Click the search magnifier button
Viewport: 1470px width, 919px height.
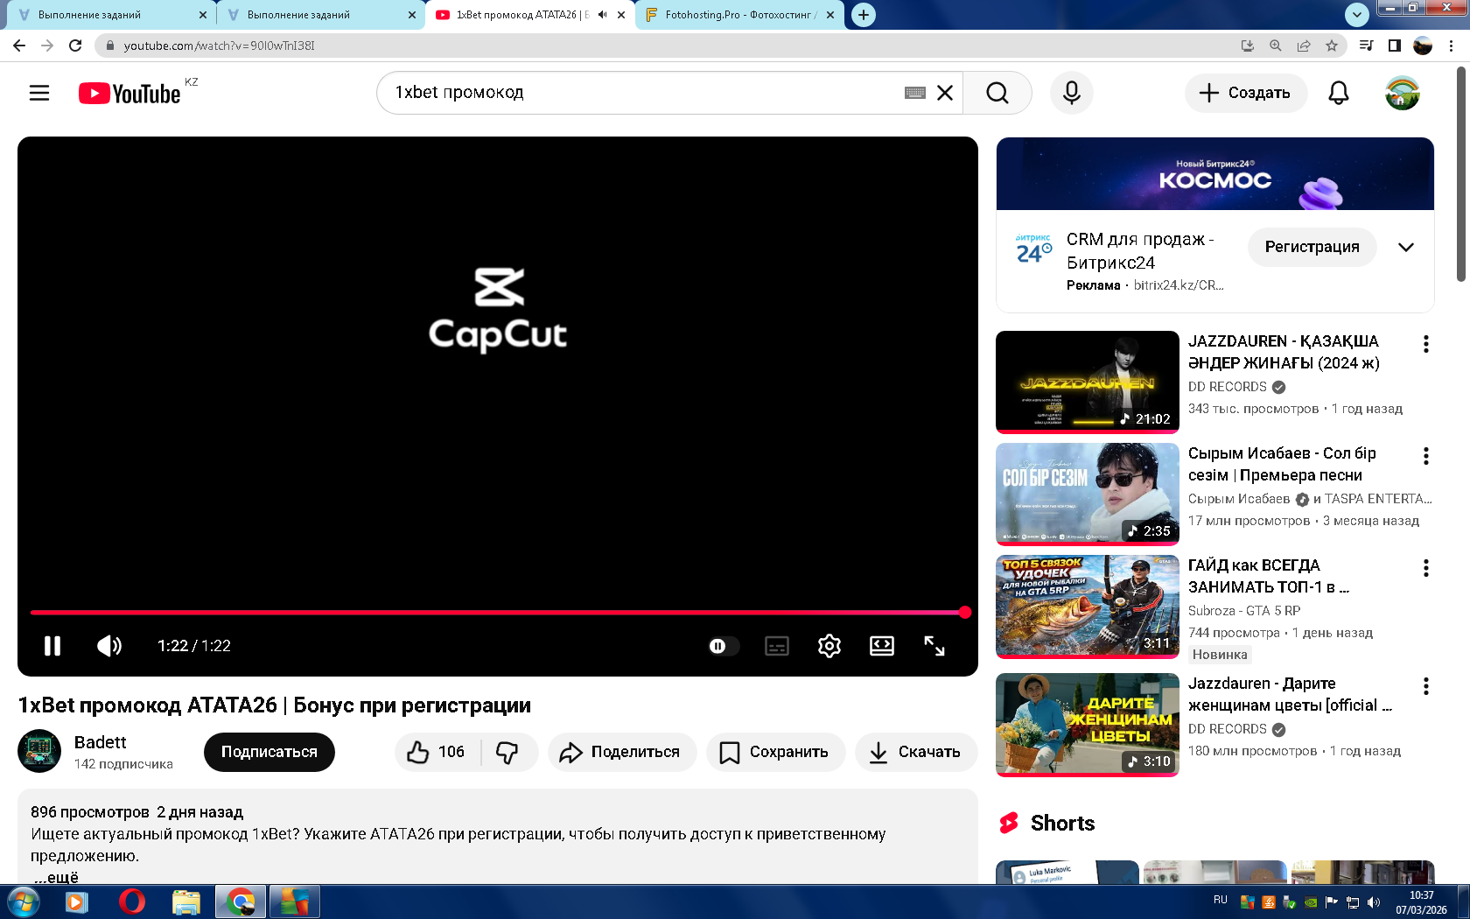pos(997,93)
